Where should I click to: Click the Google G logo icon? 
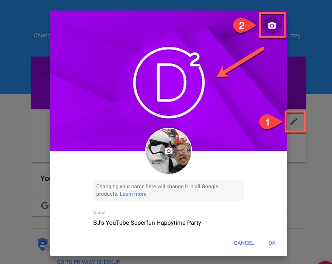click(x=45, y=206)
